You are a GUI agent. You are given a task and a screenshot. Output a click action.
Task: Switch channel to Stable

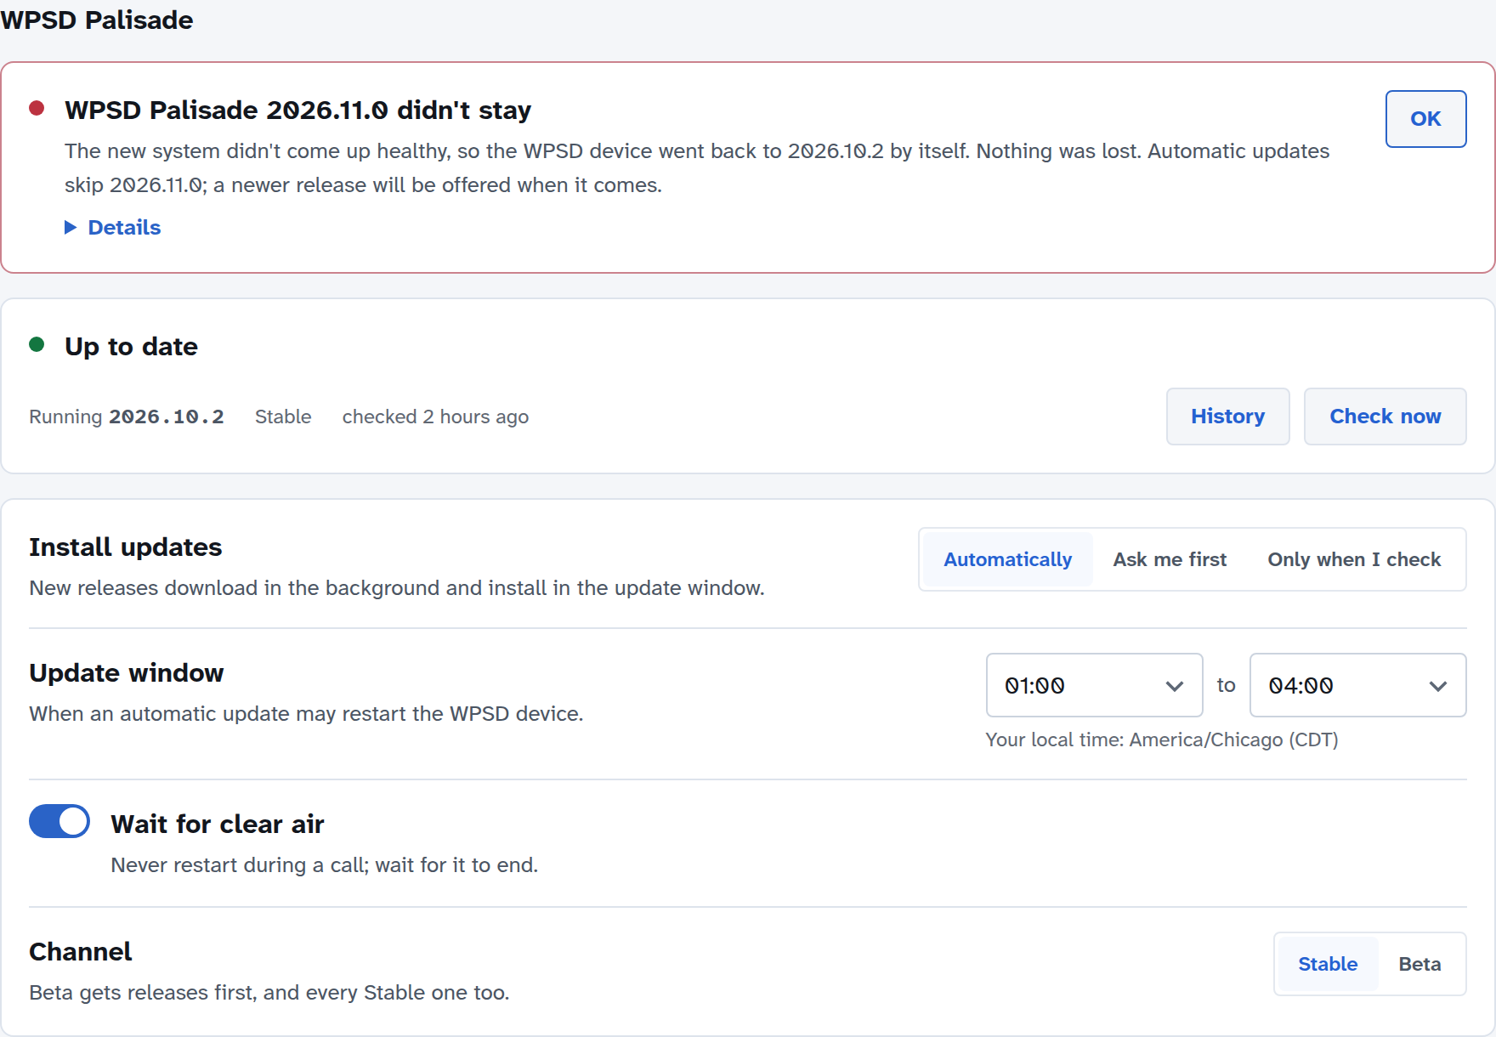pos(1328,964)
